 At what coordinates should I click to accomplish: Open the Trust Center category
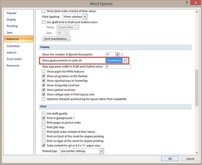(14, 59)
